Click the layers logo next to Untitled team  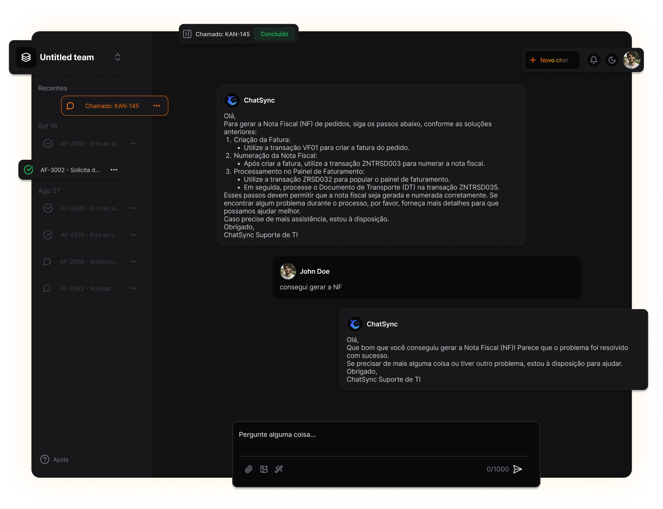tap(26, 57)
